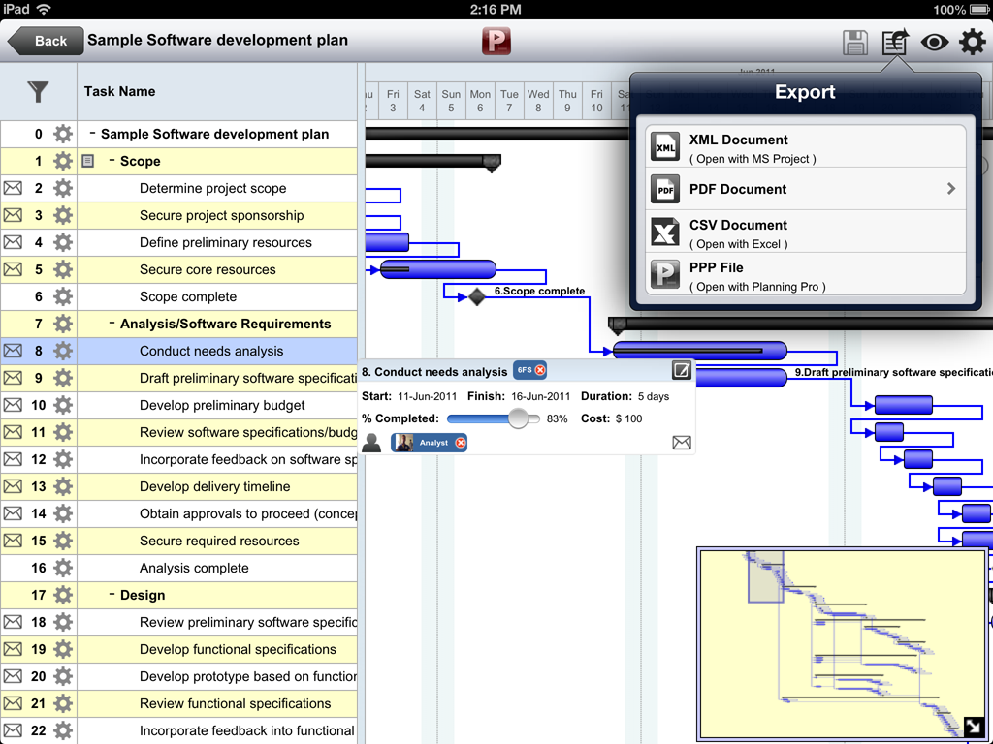This screenshot has width=993, height=744.
Task: Click mail icon for task 13
Action: [x=13, y=486]
